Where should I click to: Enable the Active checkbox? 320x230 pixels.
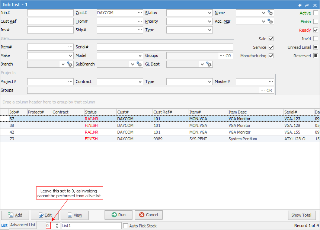316,13
